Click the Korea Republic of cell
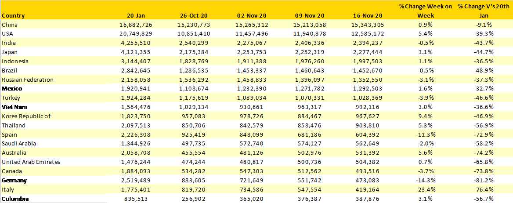The width and height of the screenshot is (513, 203). [x=26, y=116]
